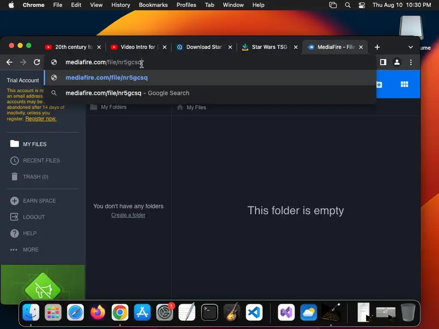Click the Stage Manager menu bar icon

point(333,5)
